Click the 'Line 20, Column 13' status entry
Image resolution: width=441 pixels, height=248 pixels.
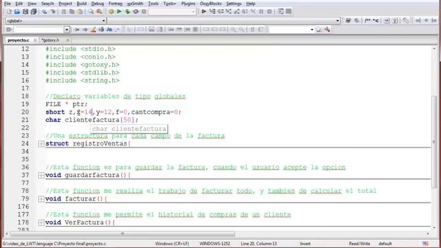[x=259, y=243]
